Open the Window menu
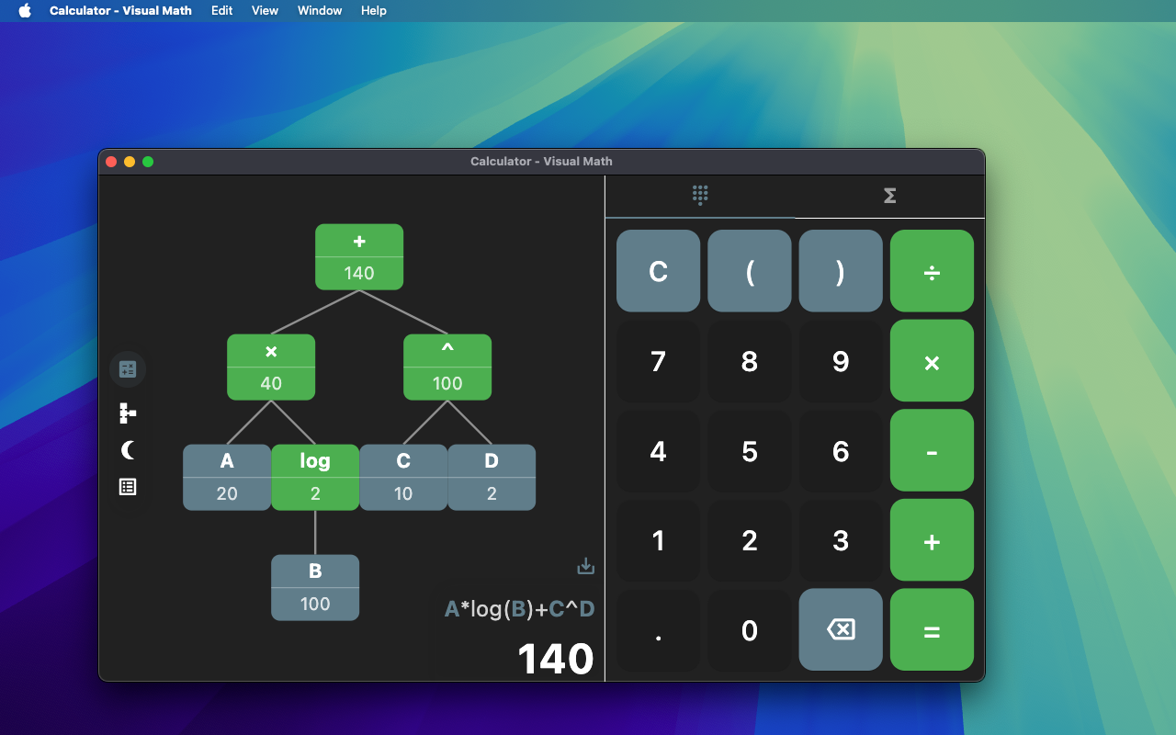The image size is (1176, 735). pos(320,11)
